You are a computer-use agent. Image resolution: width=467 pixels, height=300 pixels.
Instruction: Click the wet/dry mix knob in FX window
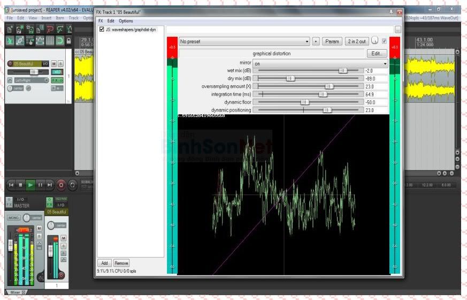pos(374,41)
